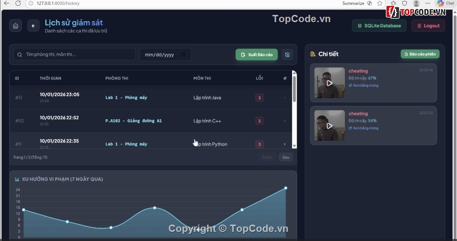
Task: Refresh the history list icon
Action: (x=287, y=54)
